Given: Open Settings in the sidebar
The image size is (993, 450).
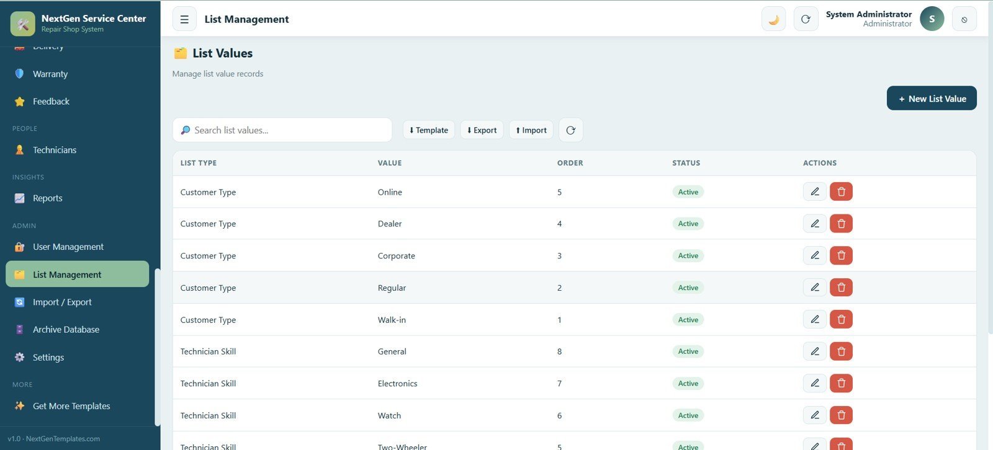Looking at the screenshot, I should [77, 357].
